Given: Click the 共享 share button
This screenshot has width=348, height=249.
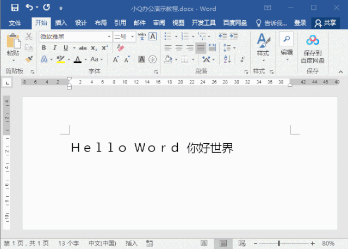Looking at the screenshot, I should (326, 23).
